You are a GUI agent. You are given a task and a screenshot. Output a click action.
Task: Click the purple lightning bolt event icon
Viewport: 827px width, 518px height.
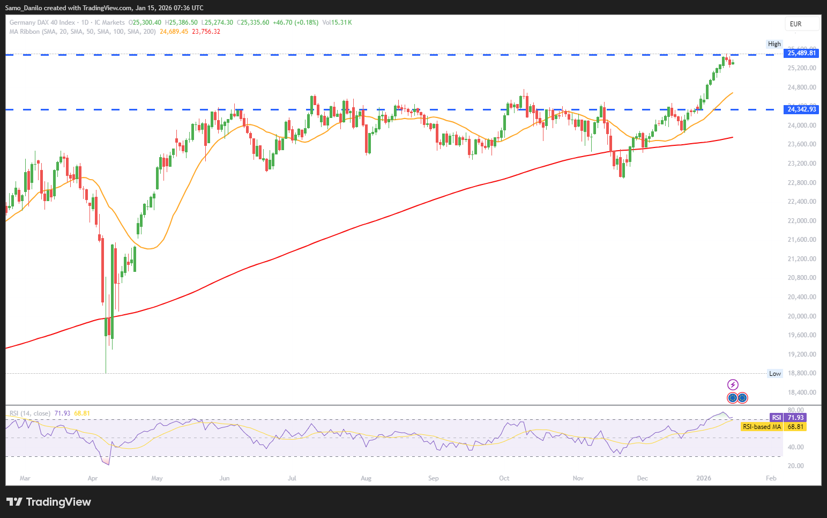click(733, 384)
